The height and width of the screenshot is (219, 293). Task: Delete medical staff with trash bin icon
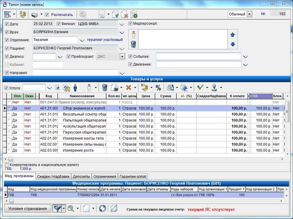click(x=134, y=44)
